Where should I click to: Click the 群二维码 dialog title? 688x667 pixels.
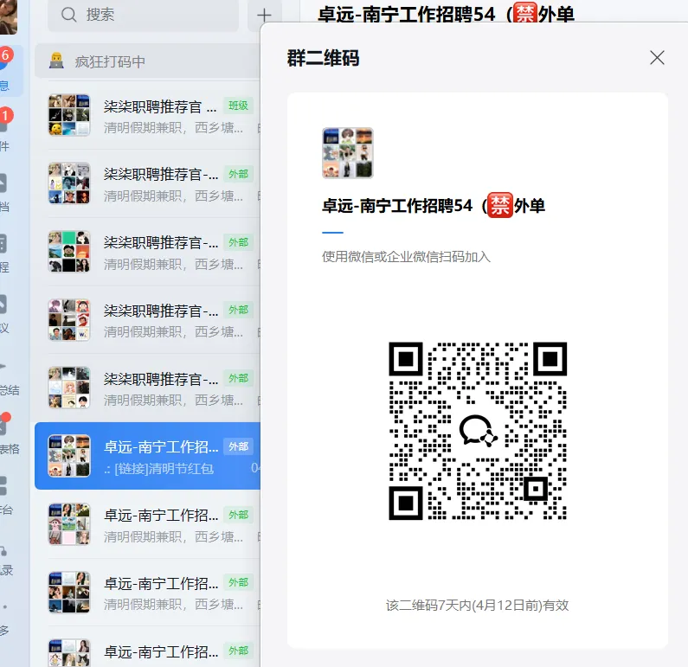coord(323,58)
